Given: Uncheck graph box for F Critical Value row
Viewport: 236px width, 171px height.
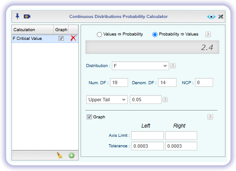Looking at the screenshot, I should click(x=61, y=39).
